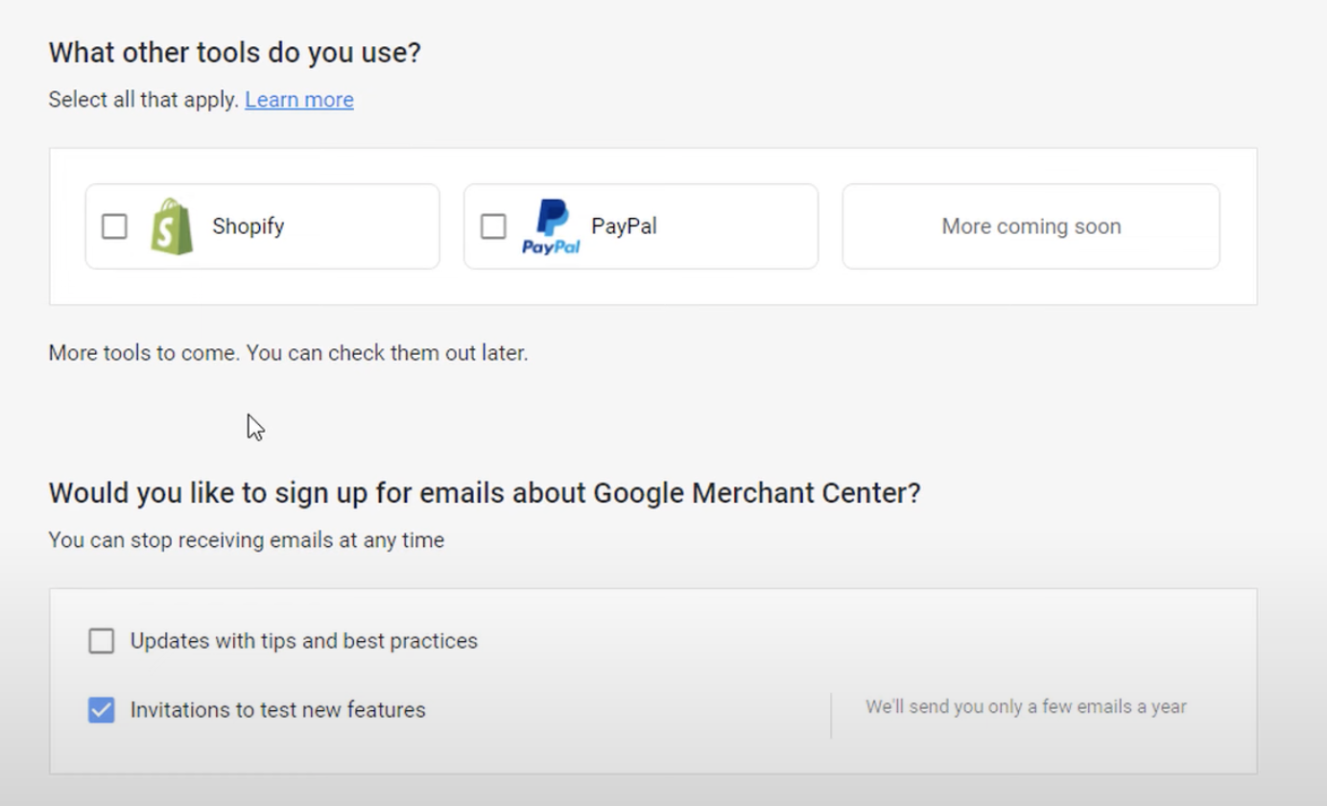Screen dimensions: 1327x806
Task: Click the What other tools do you use heading
Action: click(235, 53)
